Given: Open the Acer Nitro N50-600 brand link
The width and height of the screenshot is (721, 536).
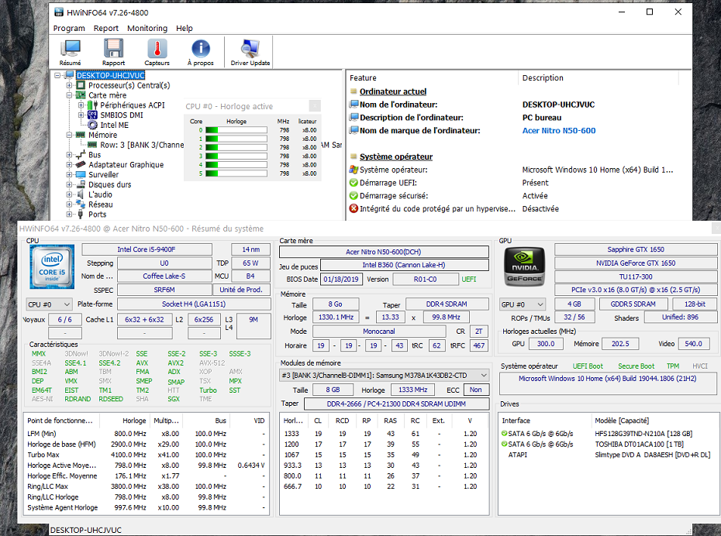Looking at the screenshot, I should pos(559,130).
